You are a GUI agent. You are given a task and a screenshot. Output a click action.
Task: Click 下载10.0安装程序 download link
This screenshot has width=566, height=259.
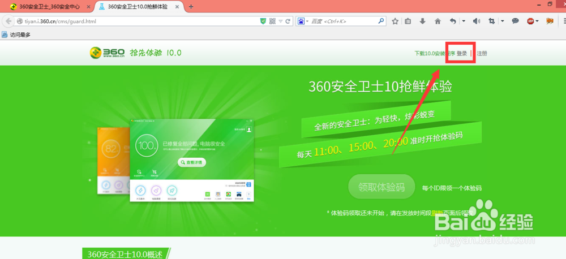tap(435, 53)
